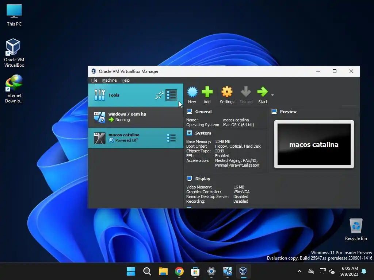Image resolution: width=374 pixels, height=280 pixels.
Task: Open taskbar Search magnifier
Action: (147, 271)
